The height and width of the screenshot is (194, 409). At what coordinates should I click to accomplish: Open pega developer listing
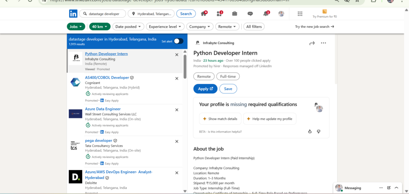pyautogui.click(x=99, y=140)
